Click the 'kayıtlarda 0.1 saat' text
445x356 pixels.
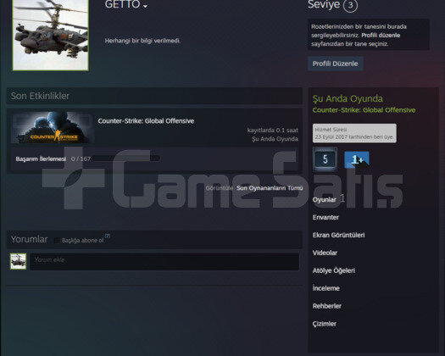[272, 130]
